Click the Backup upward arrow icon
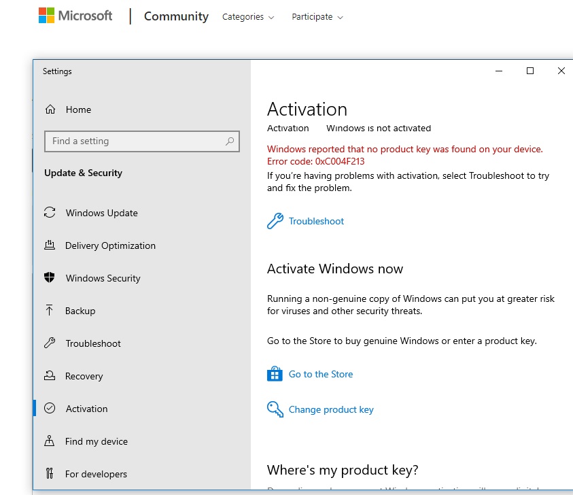 [50, 310]
